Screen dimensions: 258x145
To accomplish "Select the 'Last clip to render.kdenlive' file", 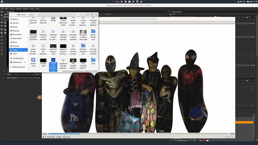I will click(x=93, y=49).
